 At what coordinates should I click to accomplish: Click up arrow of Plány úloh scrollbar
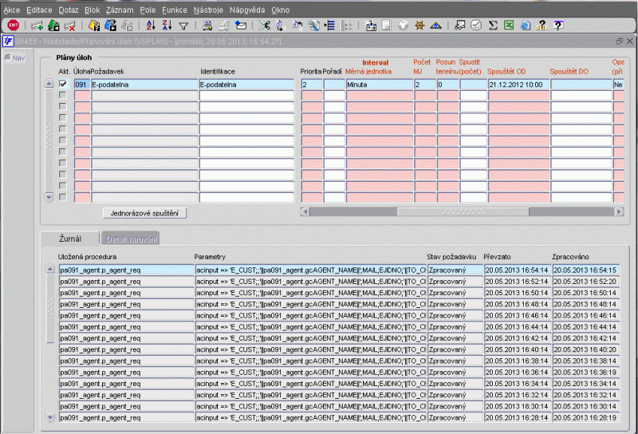coord(49,84)
